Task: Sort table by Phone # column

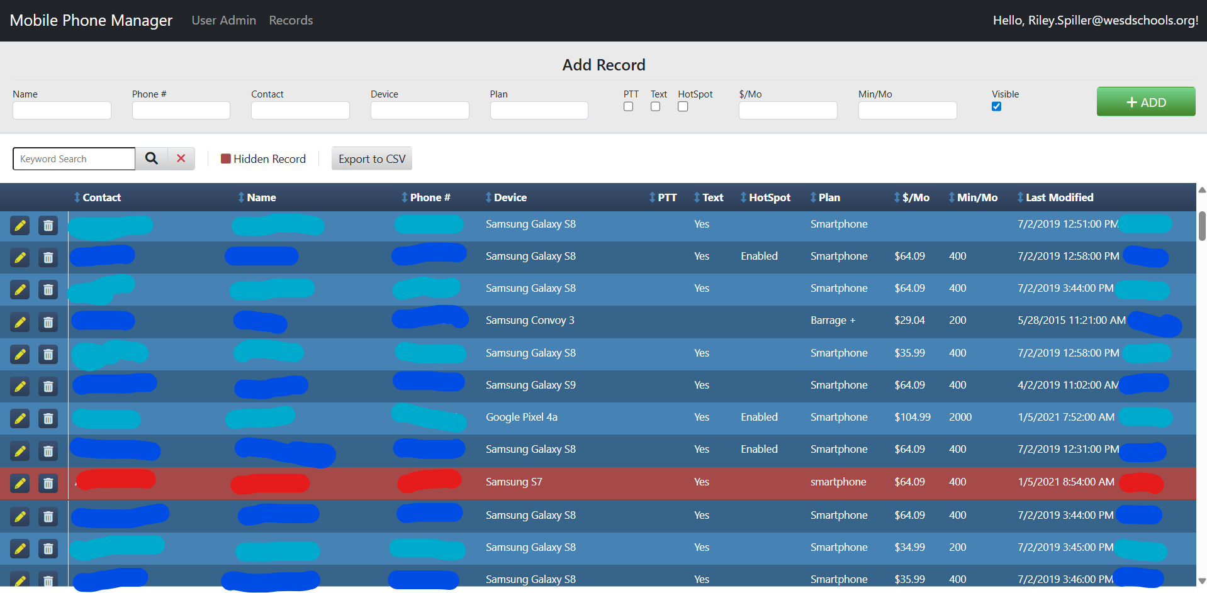Action: click(426, 197)
